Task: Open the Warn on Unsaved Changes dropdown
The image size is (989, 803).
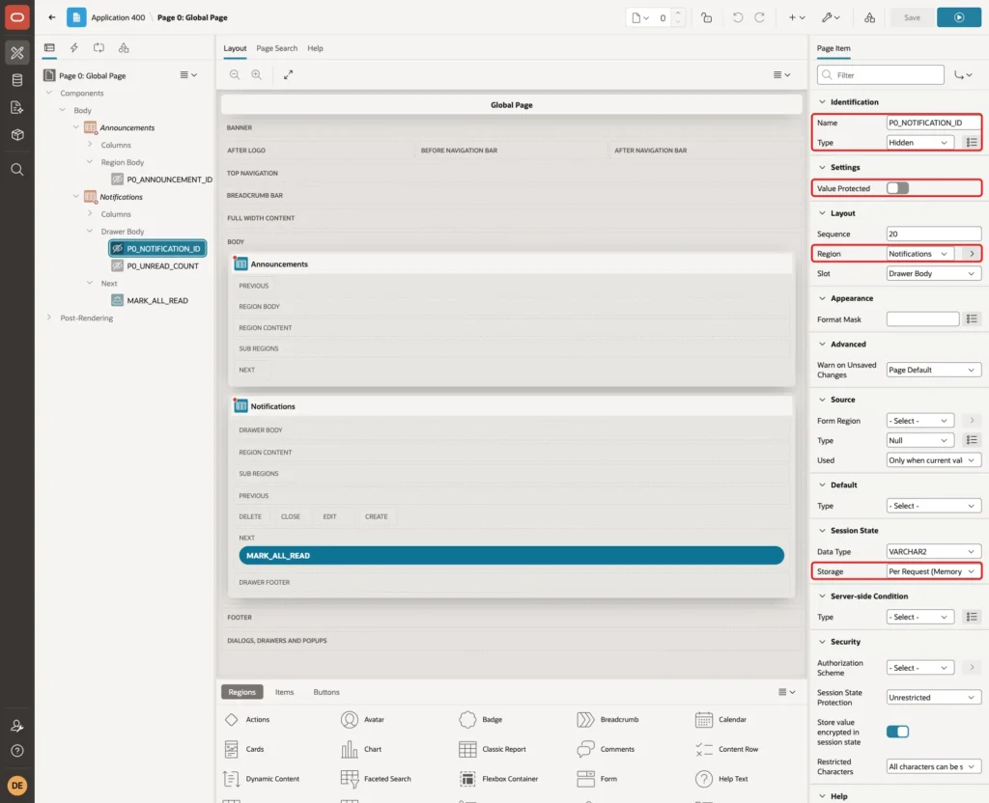Action: point(934,370)
